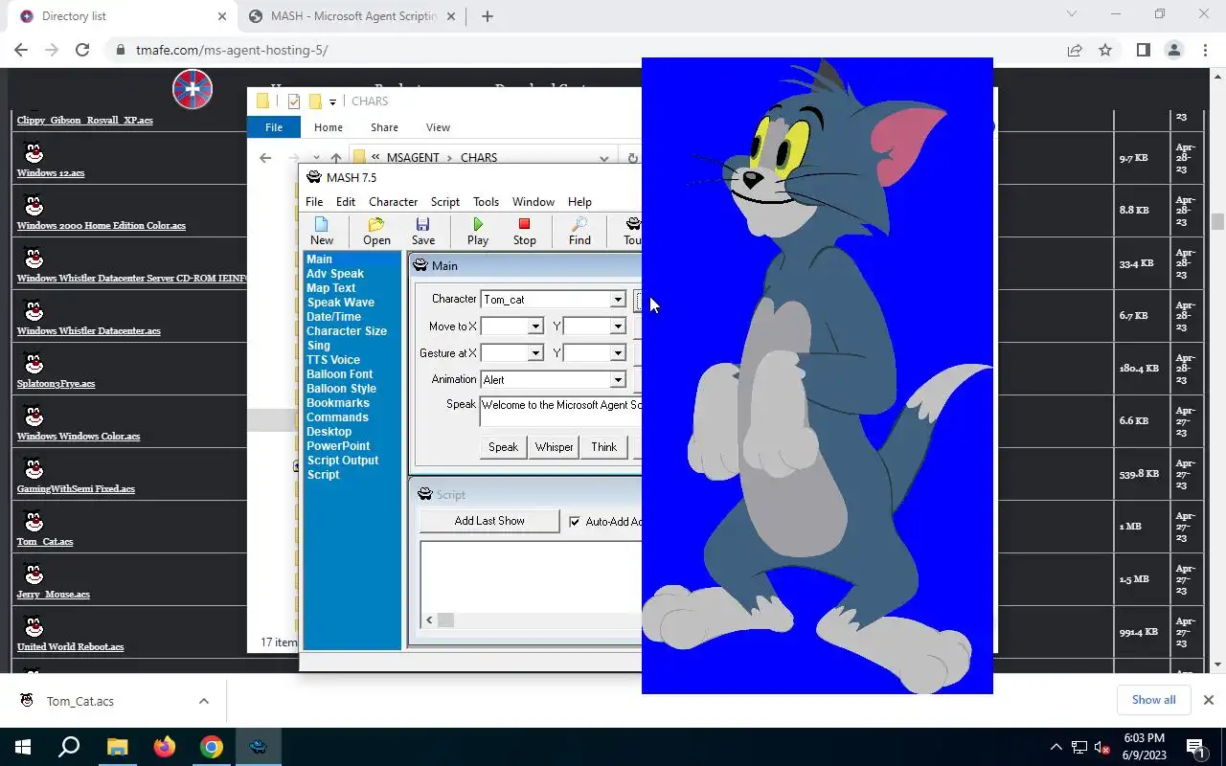Show hidden system tray icons
Viewport: 1226px width, 766px height.
pyautogui.click(x=1056, y=747)
